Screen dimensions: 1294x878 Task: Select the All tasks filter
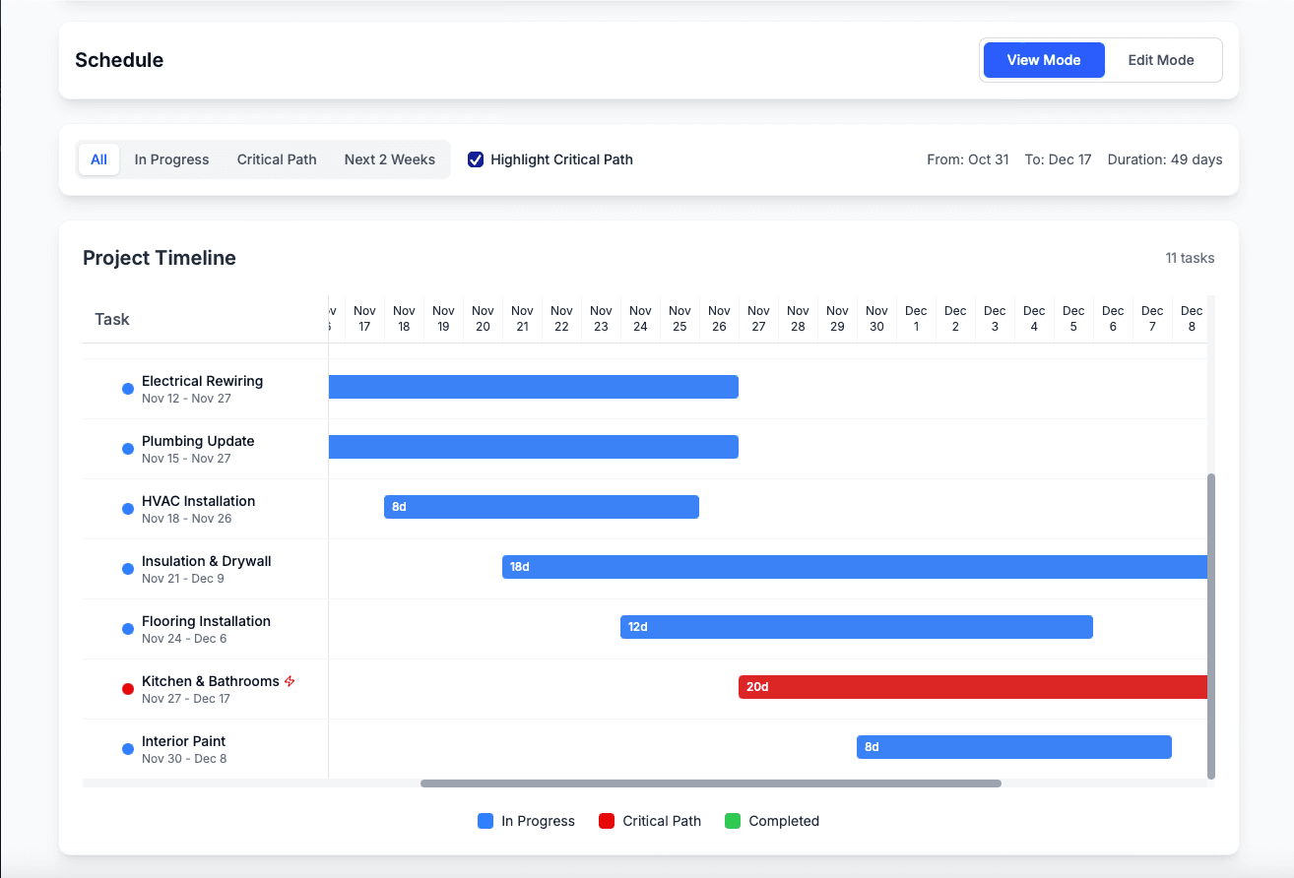tap(98, 158)
